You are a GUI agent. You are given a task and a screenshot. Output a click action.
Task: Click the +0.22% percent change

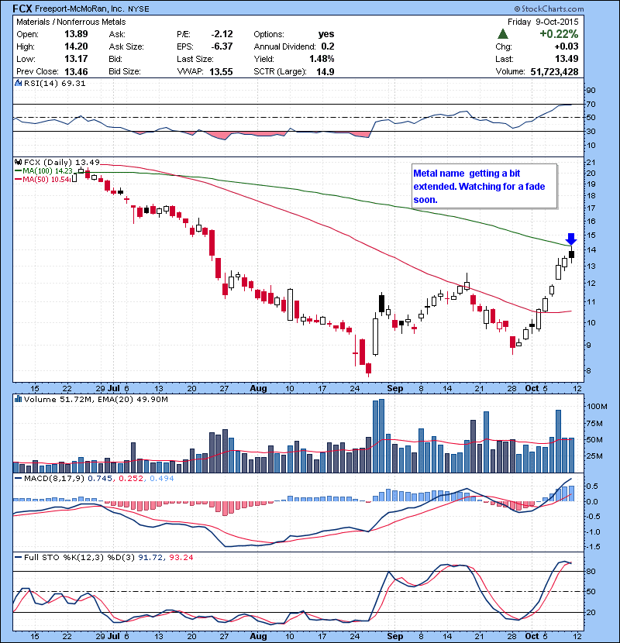(559, 33)
